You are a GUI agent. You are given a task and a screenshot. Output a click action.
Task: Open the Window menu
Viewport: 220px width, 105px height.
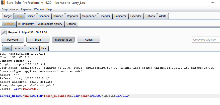click(39, 9)
